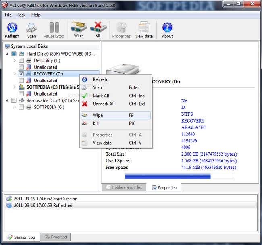The height and width of the screenshot is (245, 262).
Task: Choose Wipe from the context menu
Action: [98, 115]
